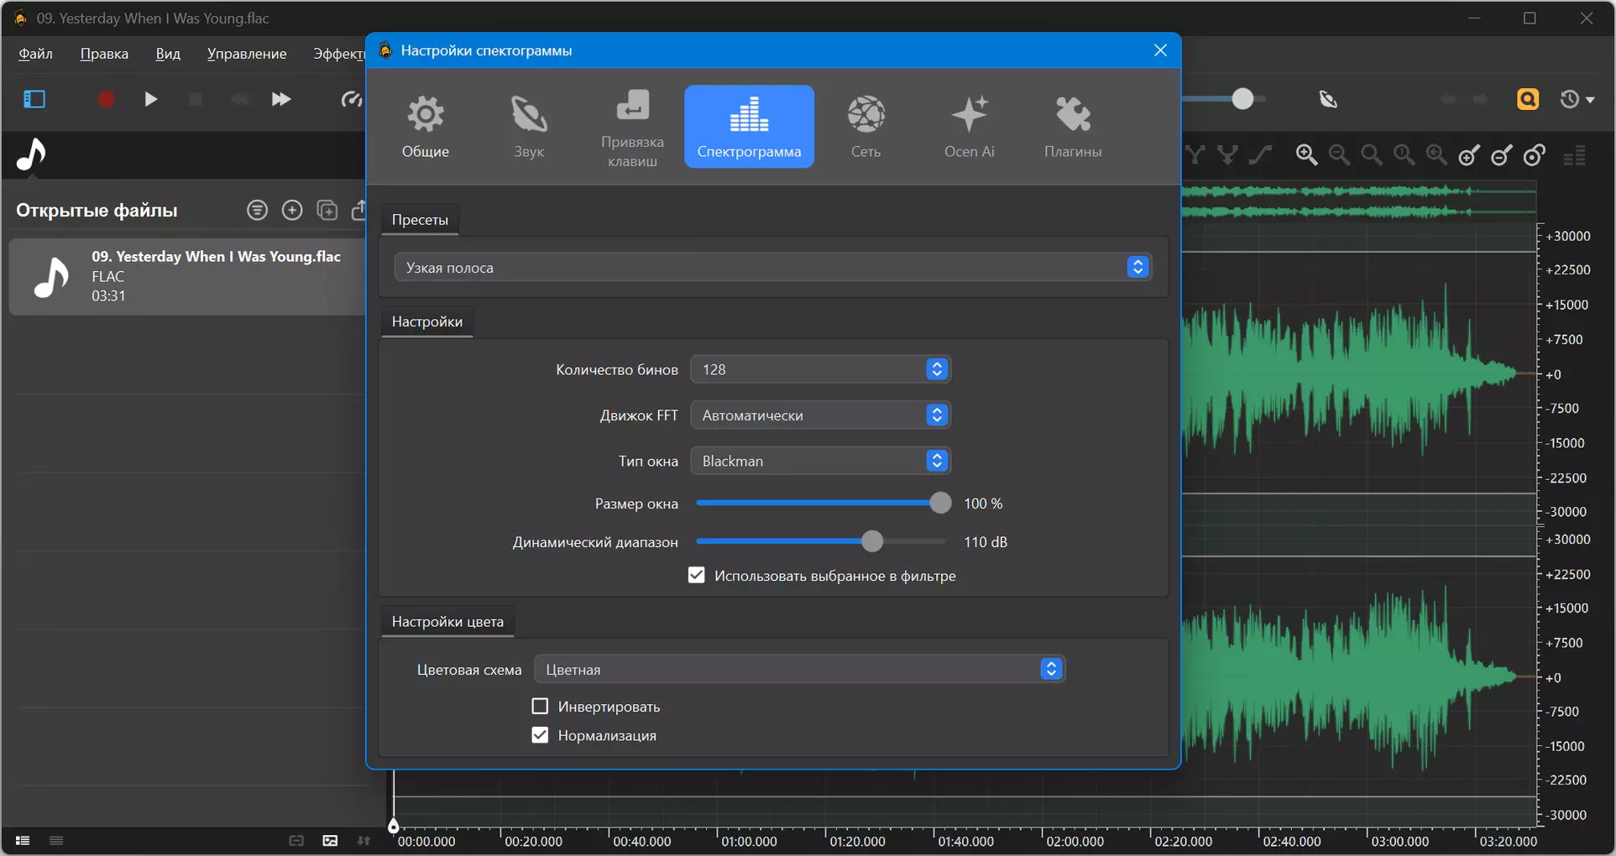Expand the Узкая полоса presets dropdown
1616x856 pixels.
pyautogui.click(x=772, y=268)
